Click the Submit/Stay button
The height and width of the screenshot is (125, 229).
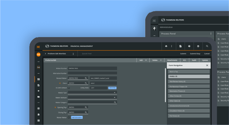point(195,54)
